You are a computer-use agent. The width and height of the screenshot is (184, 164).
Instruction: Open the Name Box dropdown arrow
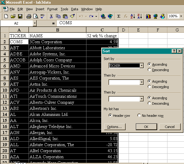[35, 23]
